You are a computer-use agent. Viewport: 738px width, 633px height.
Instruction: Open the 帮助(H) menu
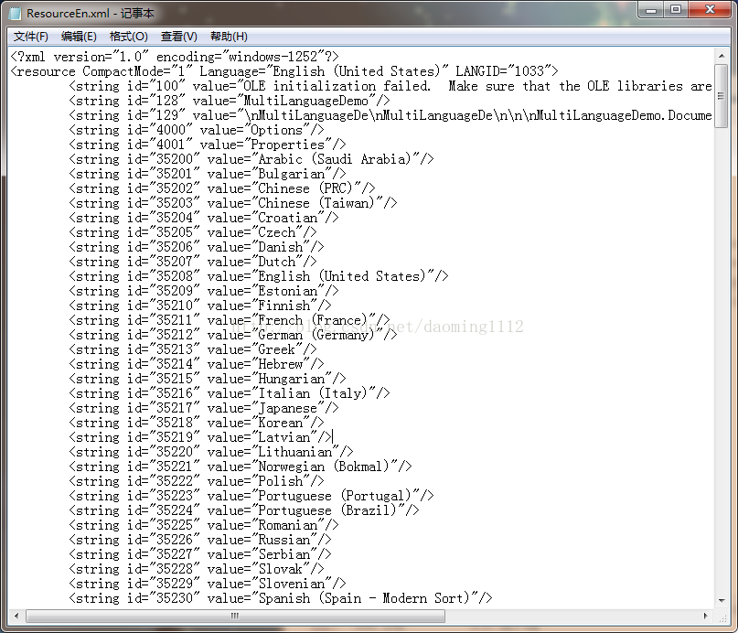click(x=229, y=37)
